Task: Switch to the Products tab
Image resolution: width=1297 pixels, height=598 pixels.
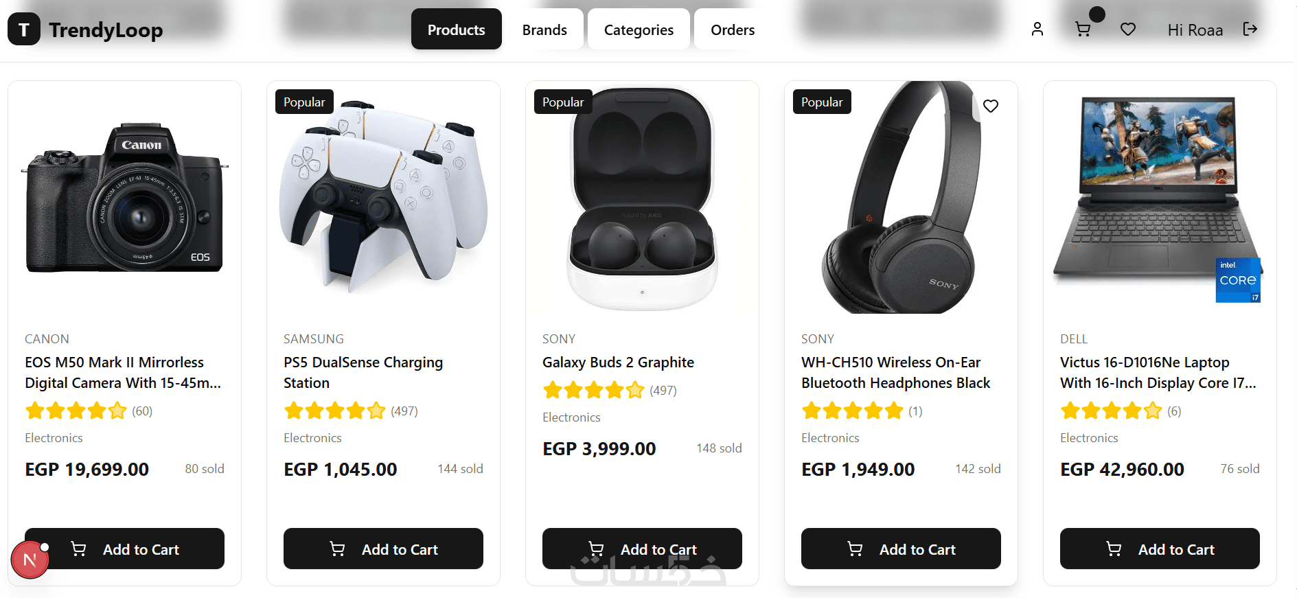Action: click(457, 30)
